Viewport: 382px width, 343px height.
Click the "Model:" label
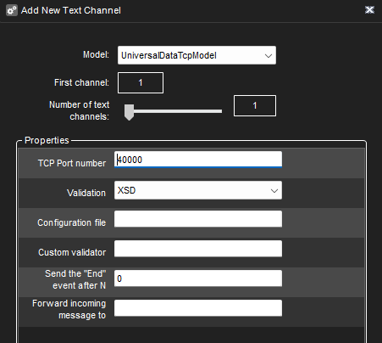pyautogui.click(x=96, y=54)
